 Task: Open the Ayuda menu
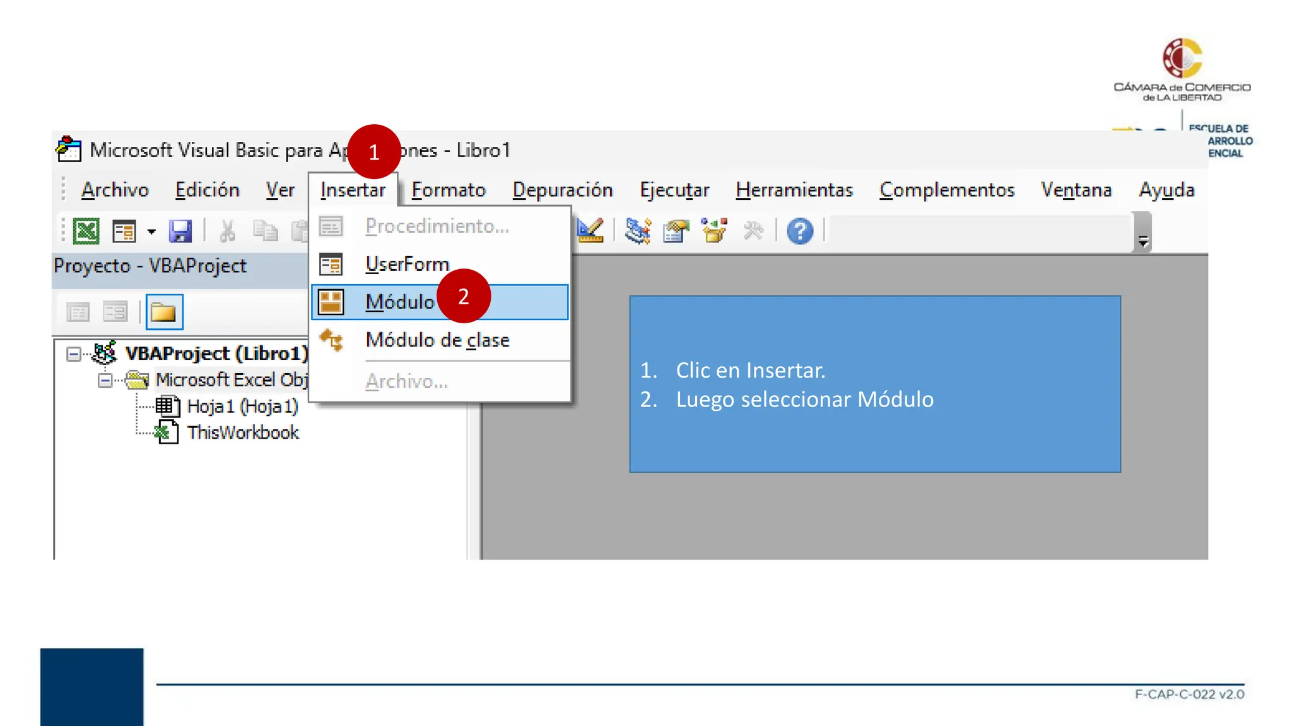tap(1166, 190)
